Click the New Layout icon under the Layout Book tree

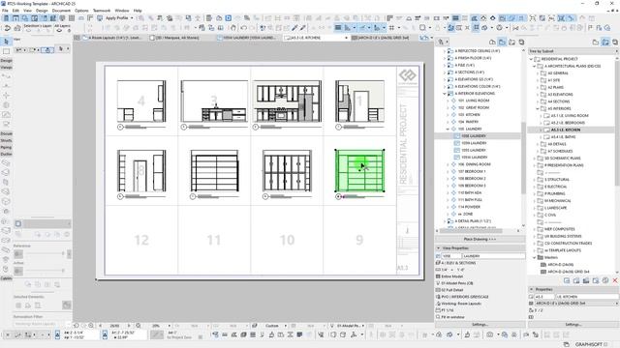click(567, 280)
